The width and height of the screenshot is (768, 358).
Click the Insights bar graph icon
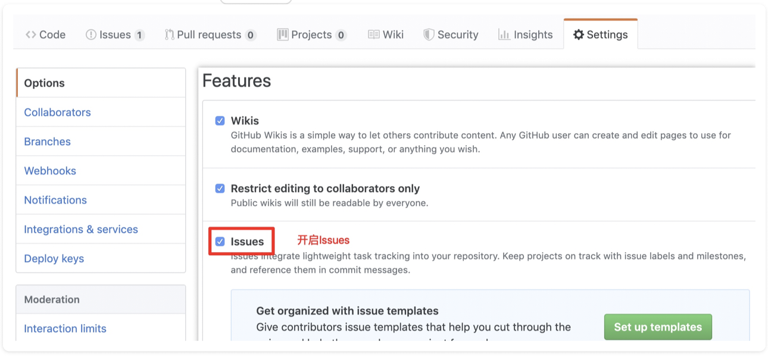(504, 35)
